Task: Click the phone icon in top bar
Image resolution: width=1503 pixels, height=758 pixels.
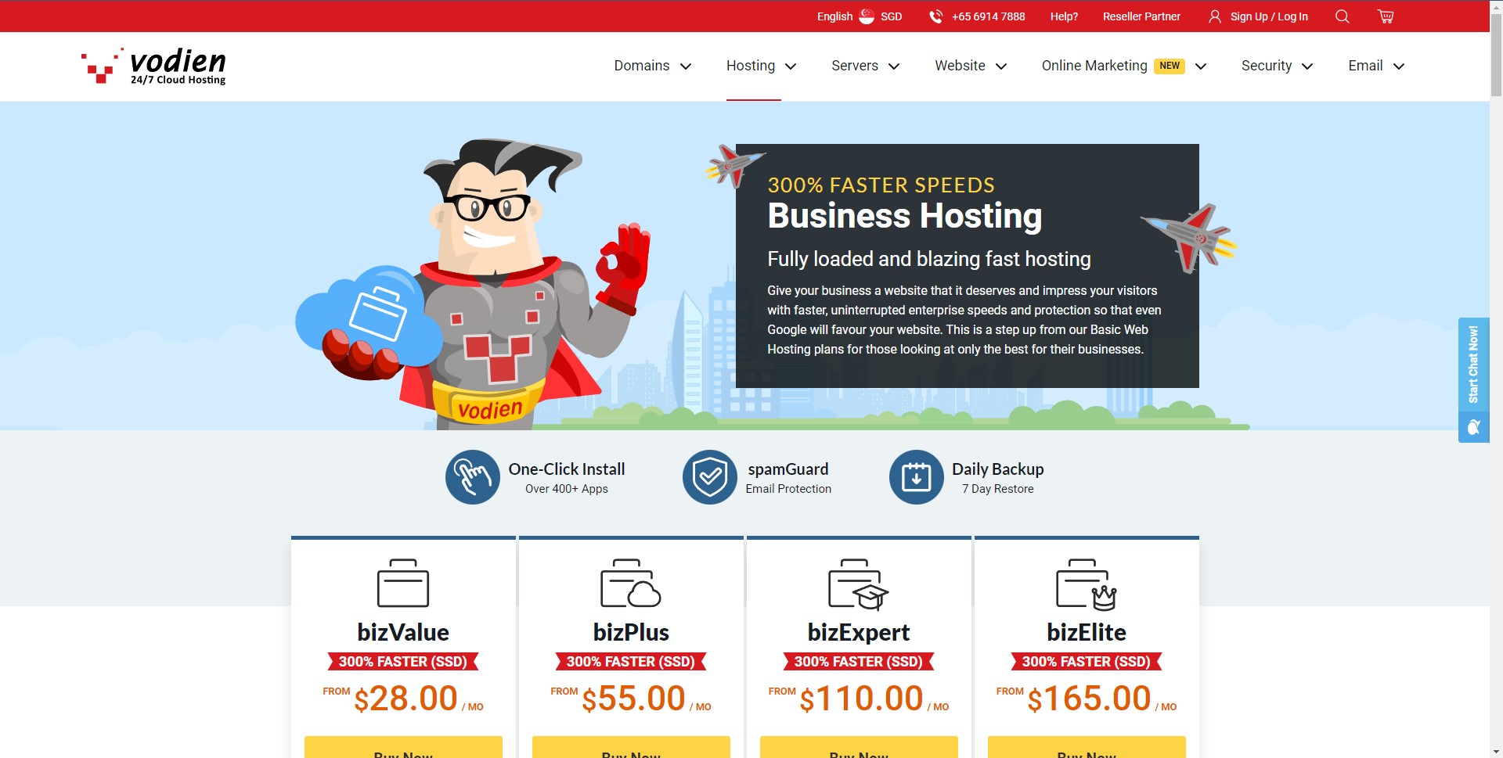Action: point(935,16)
